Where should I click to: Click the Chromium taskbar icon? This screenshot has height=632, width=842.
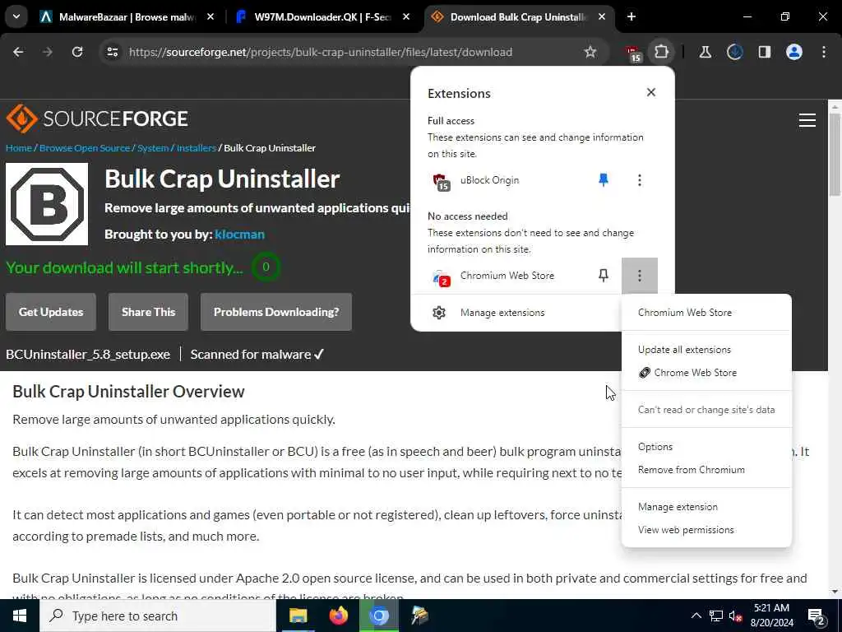point(378,616)
